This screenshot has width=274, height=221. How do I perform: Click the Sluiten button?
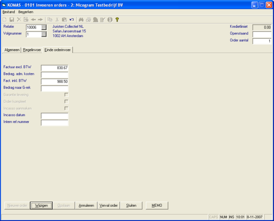[x=131, y=205]
